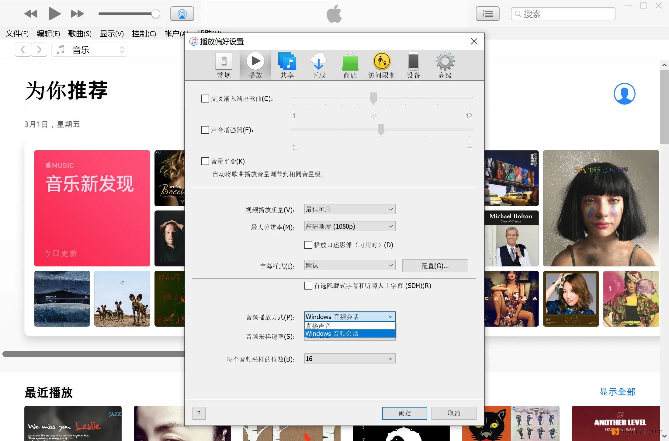This screenshot has height=441, width=669.
Task: Click the account profile avatar icon
Action: tap(624, 94)
